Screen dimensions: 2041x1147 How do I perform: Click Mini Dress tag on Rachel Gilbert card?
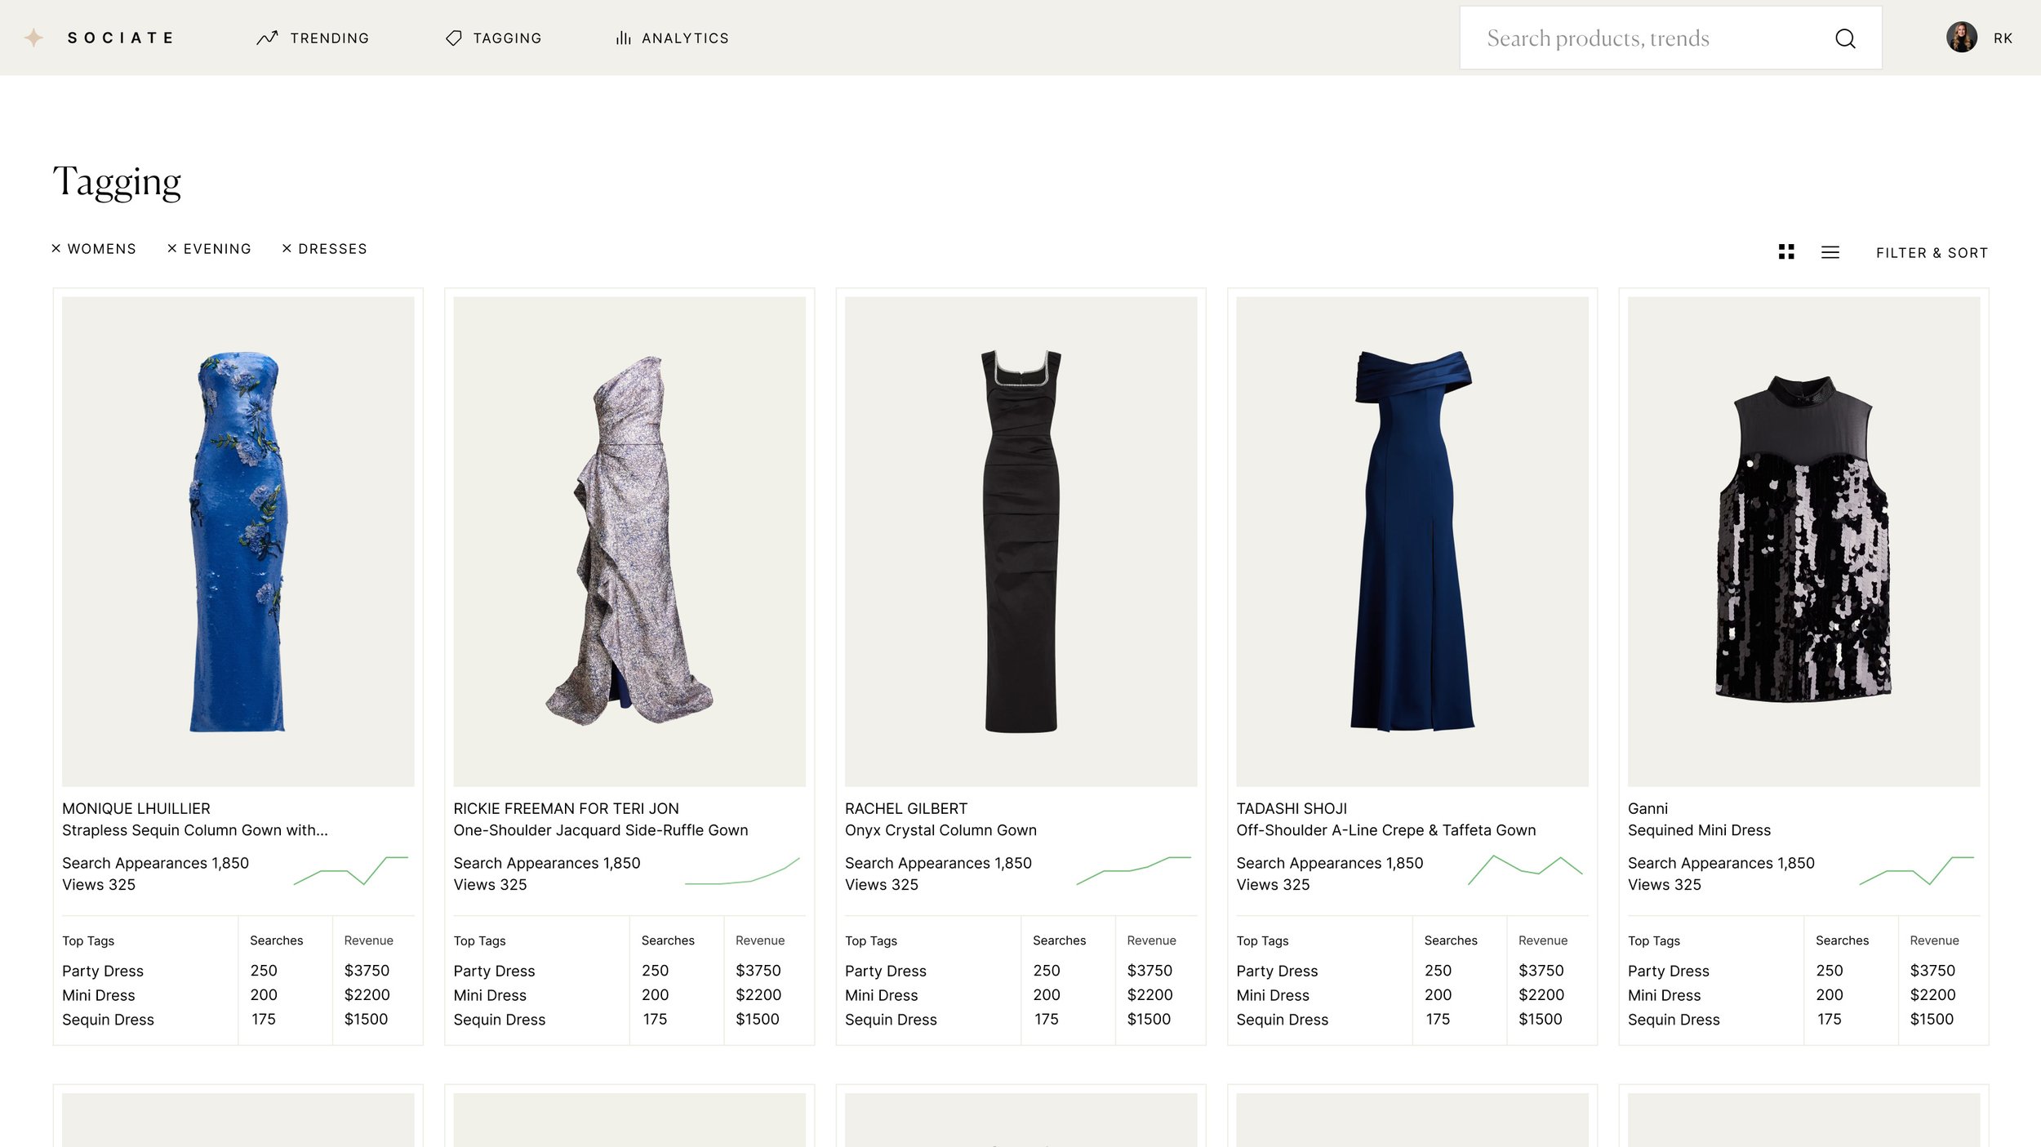pos(882,995)
